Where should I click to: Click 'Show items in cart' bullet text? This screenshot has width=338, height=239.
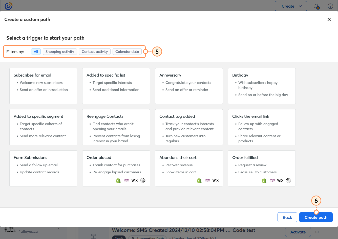[181, 172]
